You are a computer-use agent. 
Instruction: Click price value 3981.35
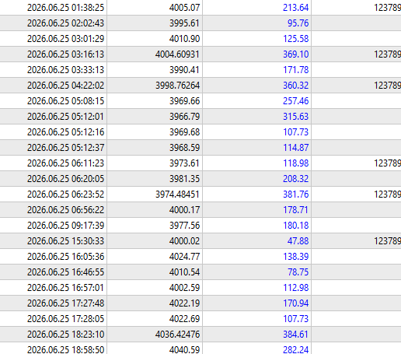pyautogui.click(x=184, y=179)
